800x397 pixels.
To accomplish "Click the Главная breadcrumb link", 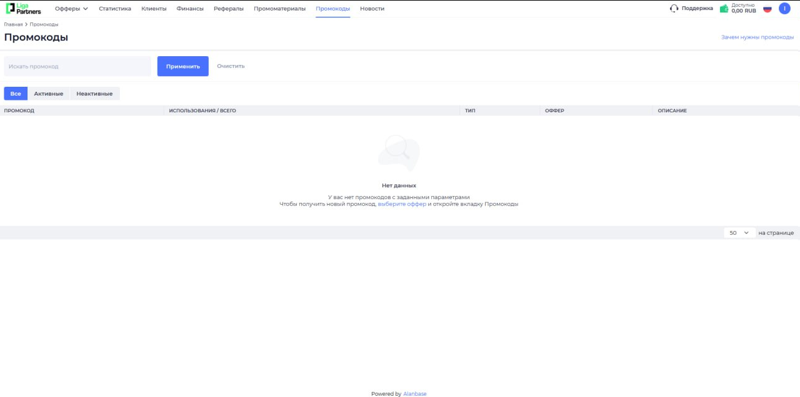I will [x=13, y=24].
